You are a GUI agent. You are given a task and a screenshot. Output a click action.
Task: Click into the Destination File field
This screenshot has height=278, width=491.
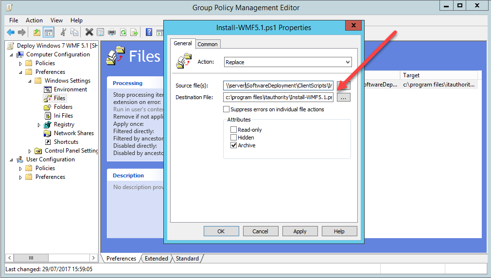pos(278,97)
